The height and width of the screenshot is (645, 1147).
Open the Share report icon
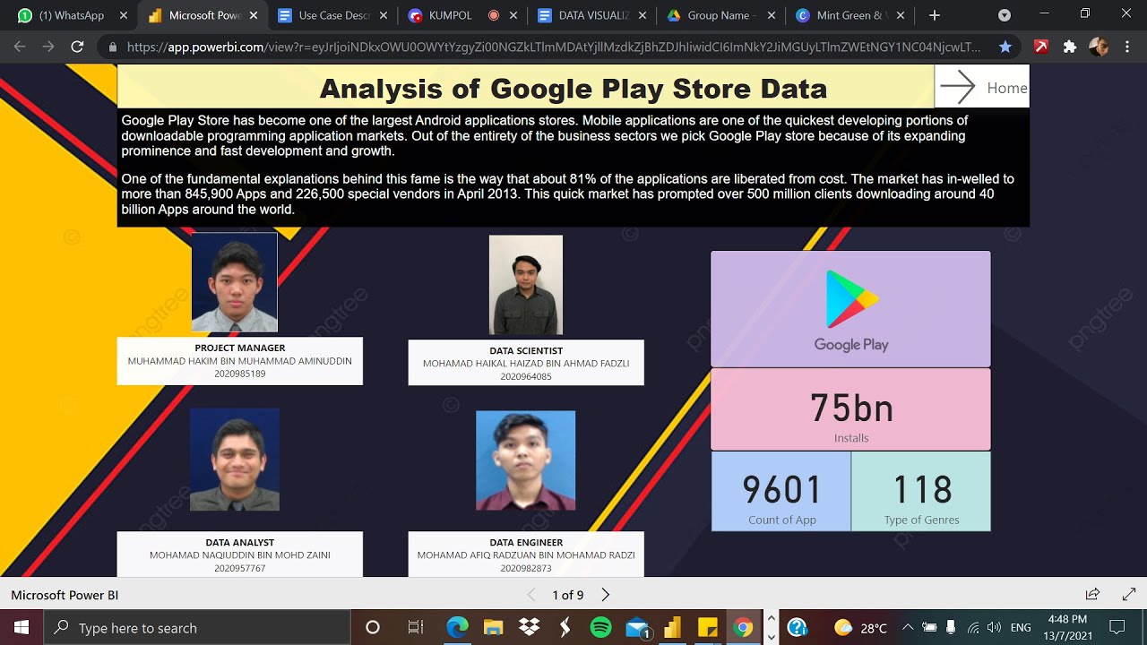coord(1092,594)
